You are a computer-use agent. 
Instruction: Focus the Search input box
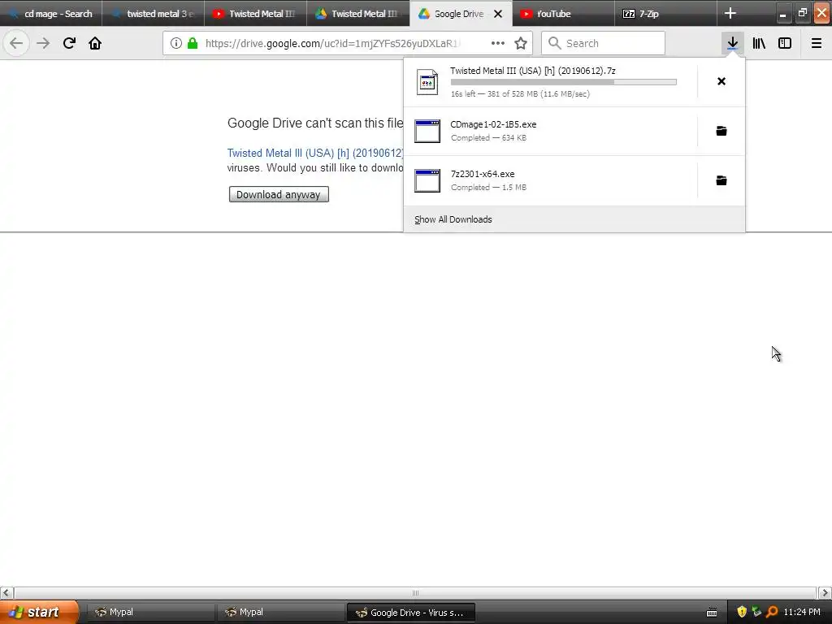coord(603,43)
